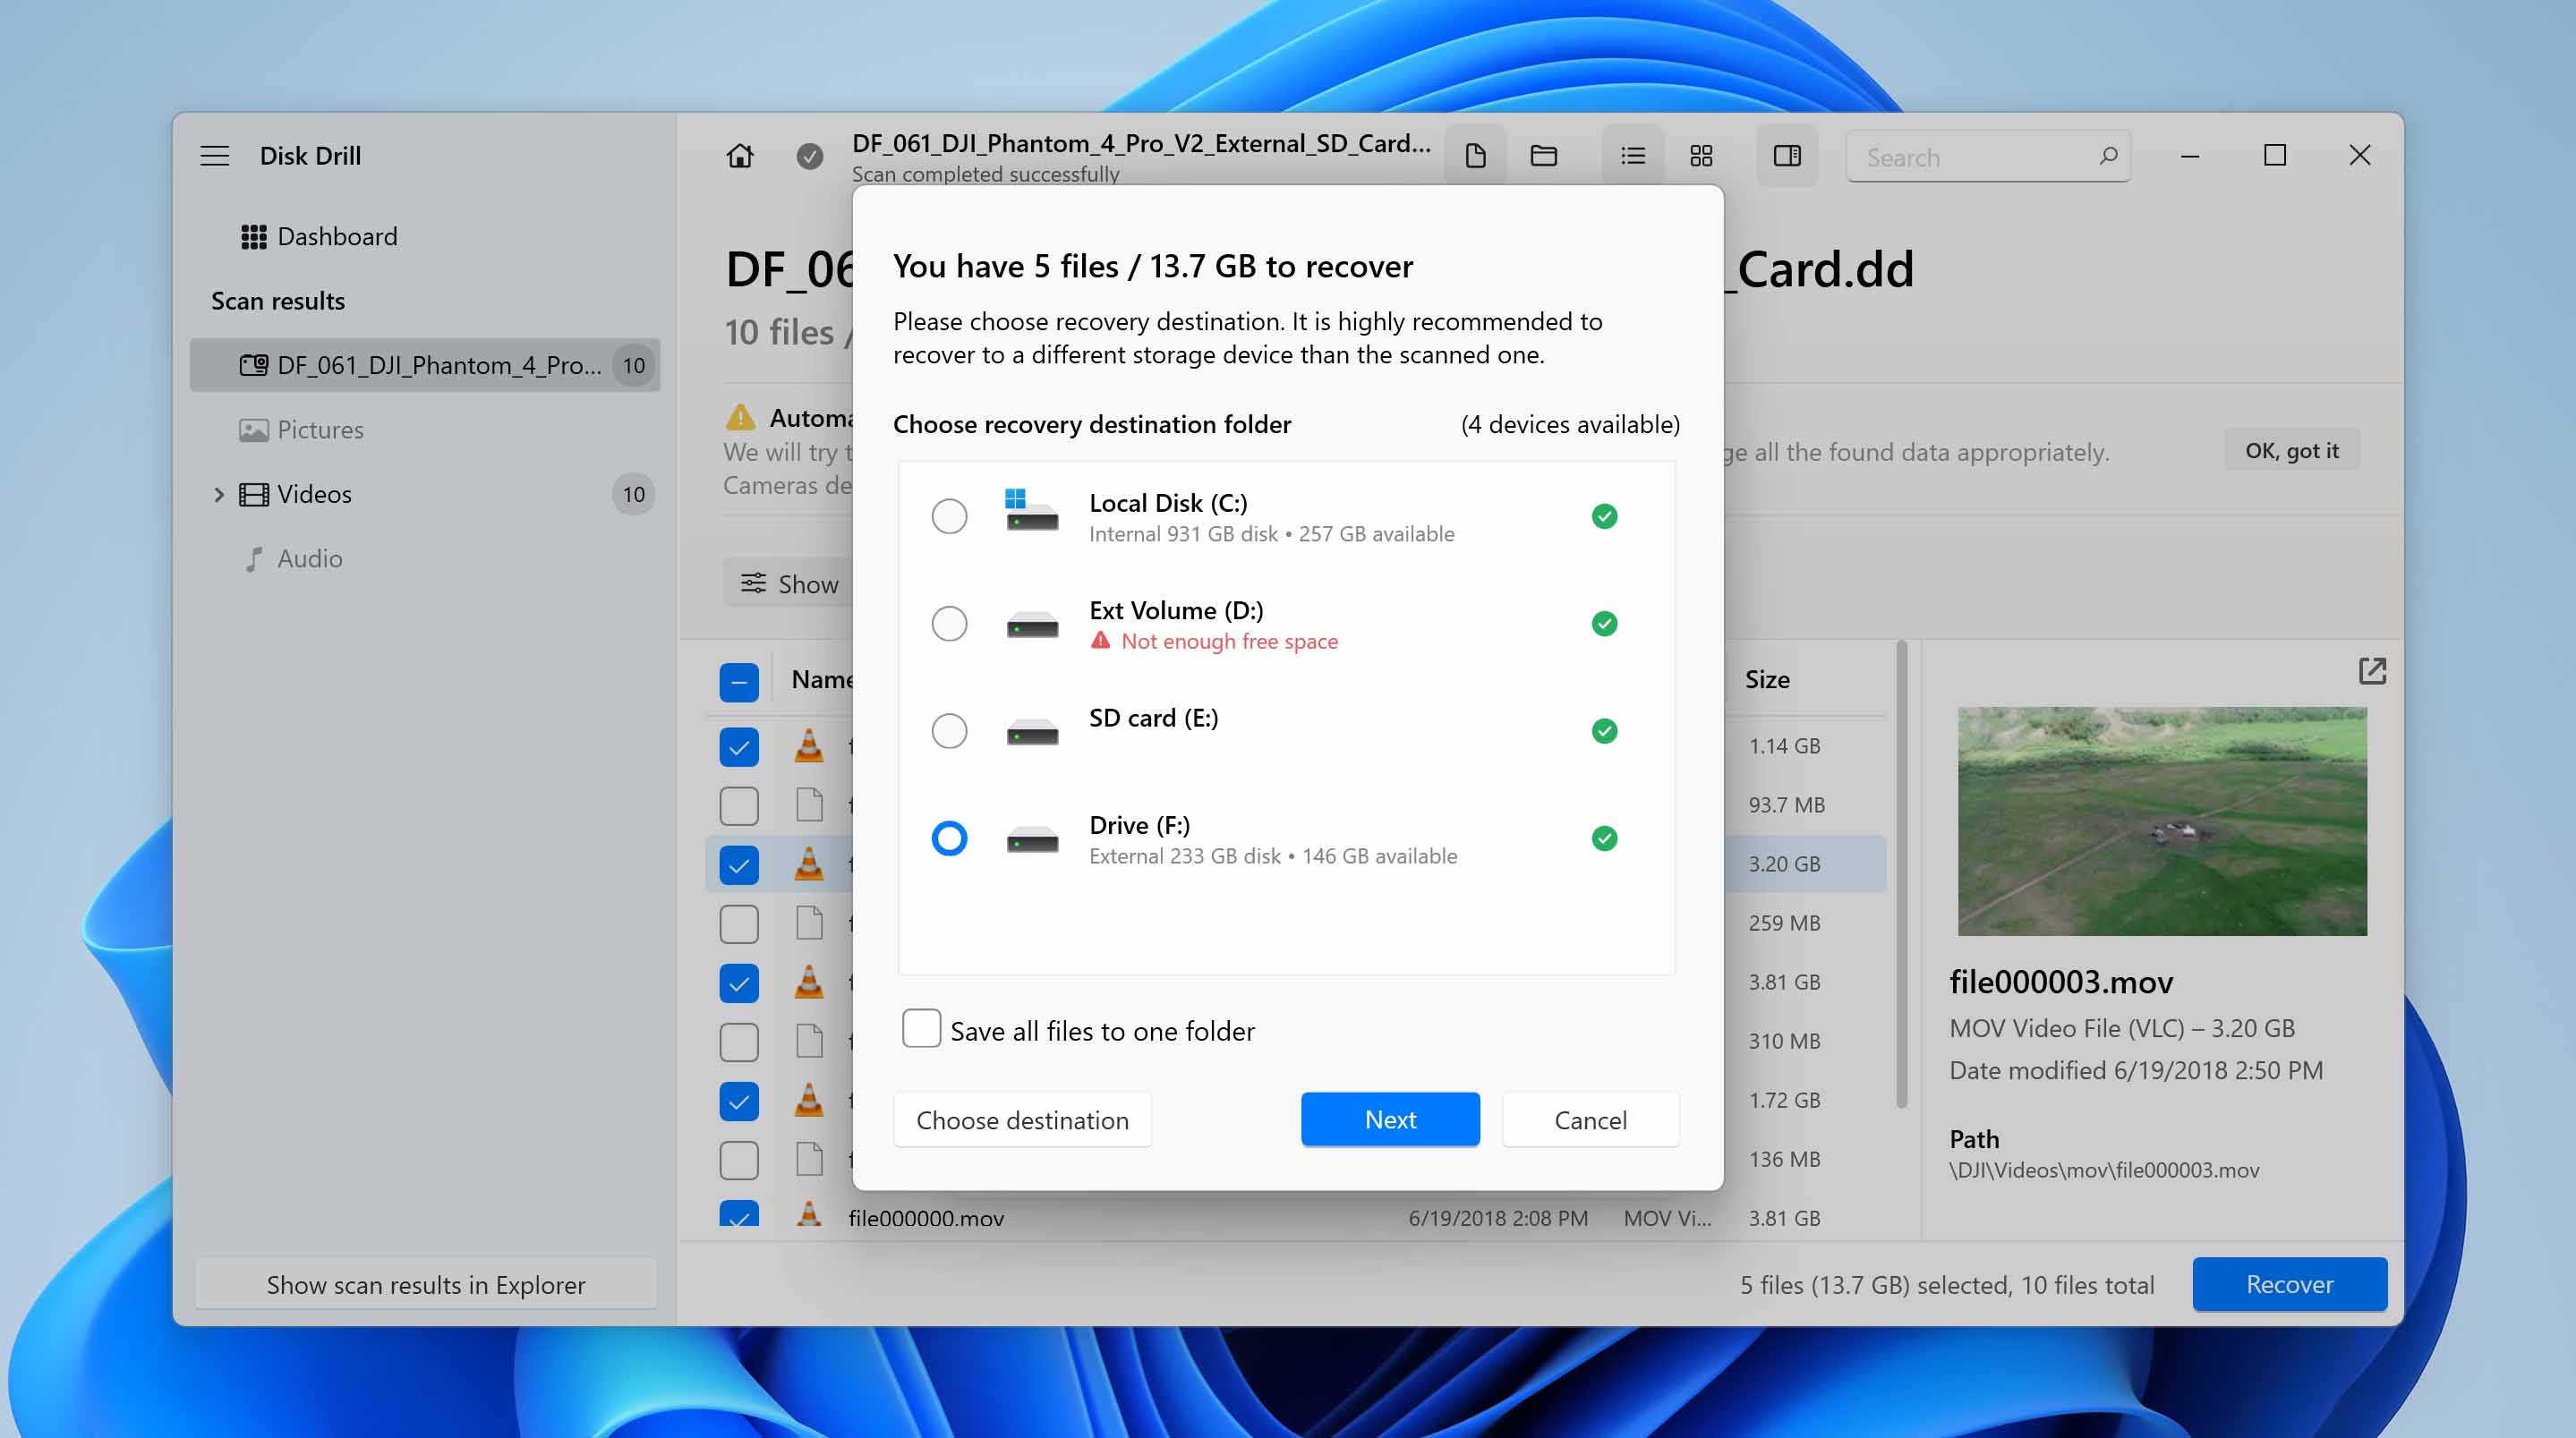The height and width of the screenshot is (1438, 2576).
Task: Expand the Videos category in sidebar
Action: (x=218, y=494)
